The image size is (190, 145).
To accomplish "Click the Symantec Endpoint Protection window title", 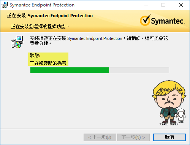I will point(42,5).
